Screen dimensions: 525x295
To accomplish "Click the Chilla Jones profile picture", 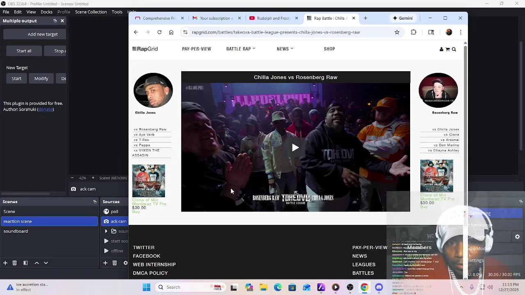I will tap(153, 91).
